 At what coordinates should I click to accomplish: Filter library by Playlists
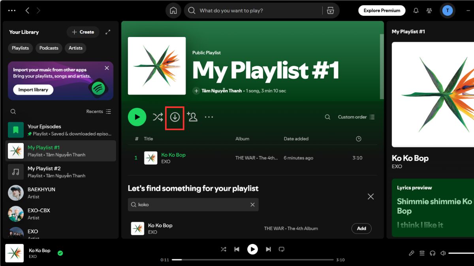[x=20, y=48]
